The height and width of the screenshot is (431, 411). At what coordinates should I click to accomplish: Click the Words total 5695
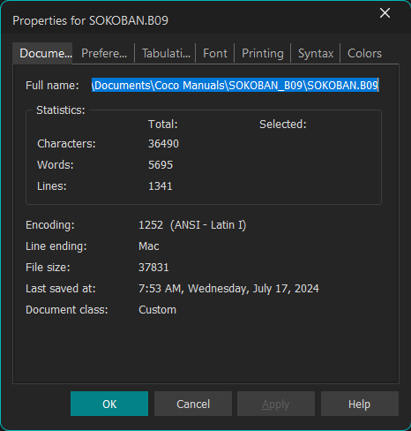click(x=161, y=165)
